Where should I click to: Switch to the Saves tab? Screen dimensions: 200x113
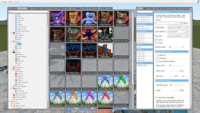pyautogui.click(x=108, y=8)
